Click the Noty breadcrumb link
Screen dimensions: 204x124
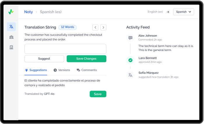coord(28,12)
